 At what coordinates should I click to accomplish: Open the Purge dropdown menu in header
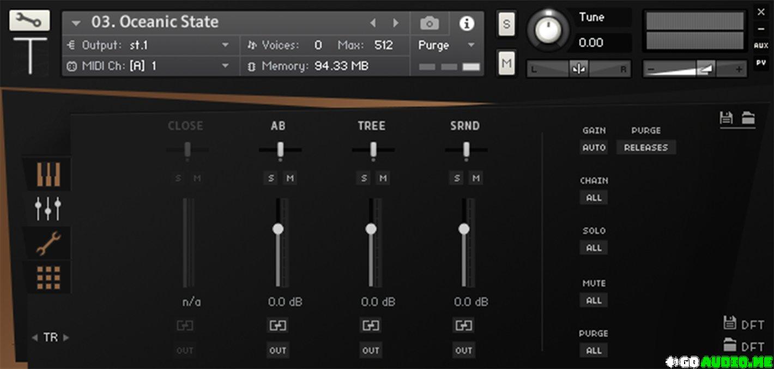(x=471, y=45)
